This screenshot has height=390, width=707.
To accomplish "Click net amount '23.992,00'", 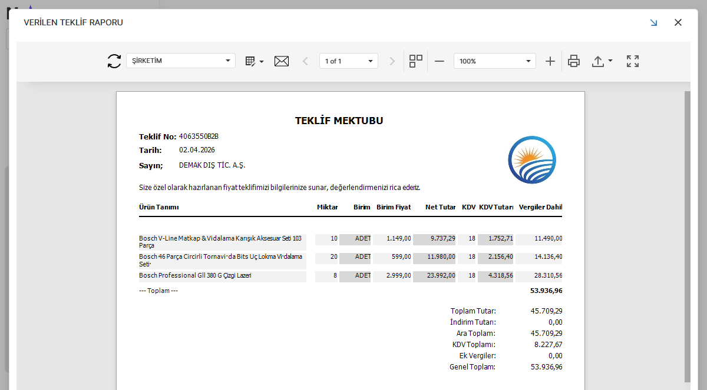I will [441, 275].
